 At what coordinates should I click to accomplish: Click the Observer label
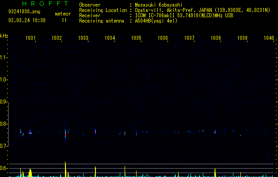tap(90, 5)
